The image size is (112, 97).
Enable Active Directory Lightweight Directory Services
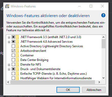pyautogui.click(x=13, y=46)
